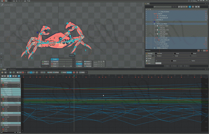Click the New button below properties
This screenshot has height=134, width=209.
167,66
